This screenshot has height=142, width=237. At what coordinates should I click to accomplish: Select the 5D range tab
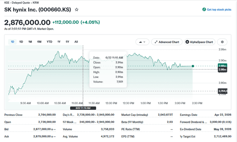(x=21, y=42)
